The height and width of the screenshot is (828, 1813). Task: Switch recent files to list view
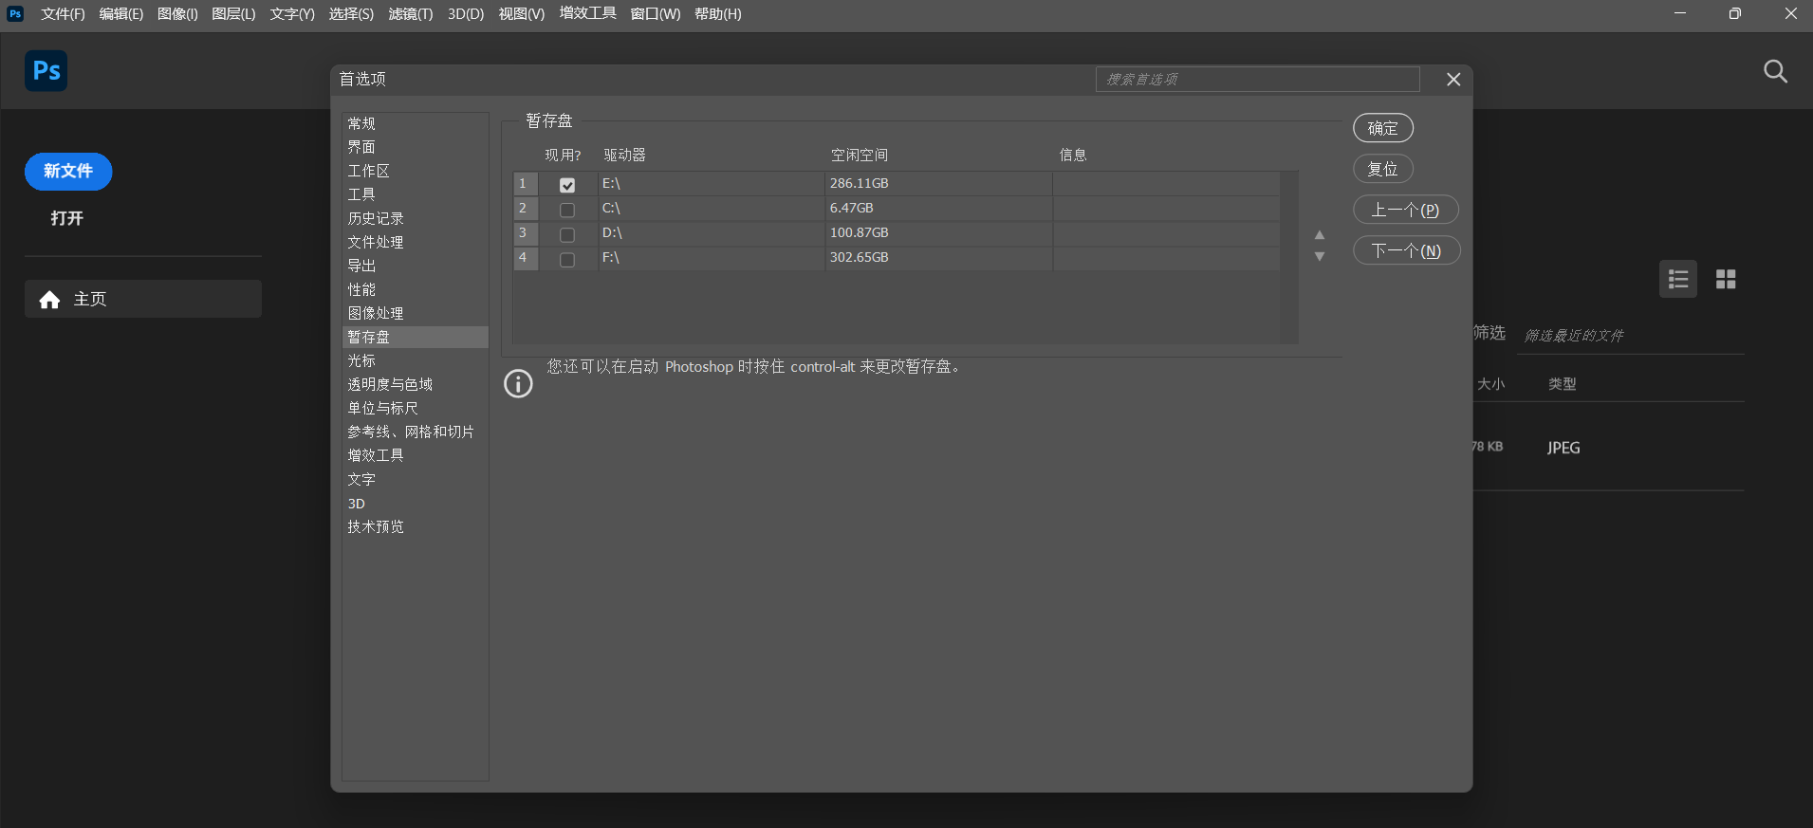point(1678,279)
